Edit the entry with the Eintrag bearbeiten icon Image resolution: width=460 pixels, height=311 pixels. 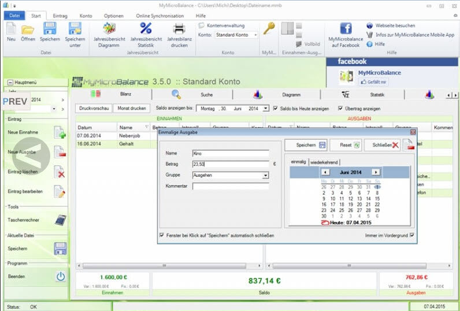click(60, 191)
